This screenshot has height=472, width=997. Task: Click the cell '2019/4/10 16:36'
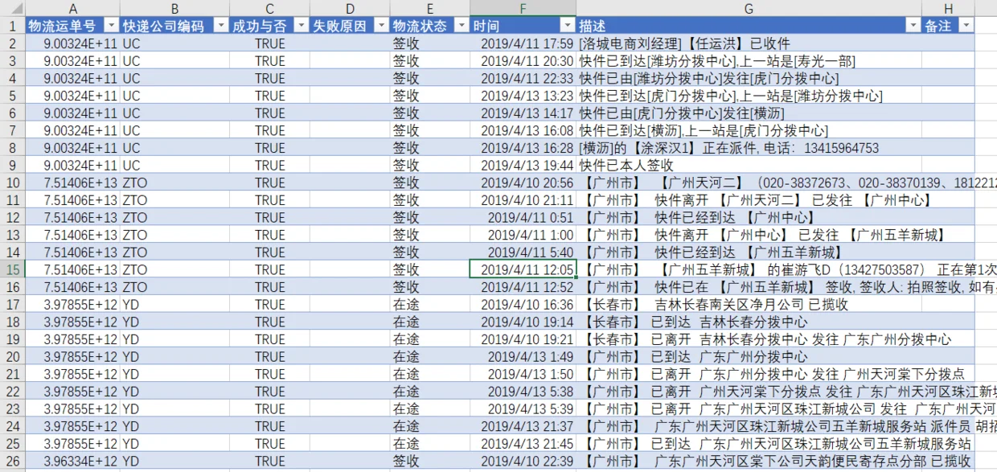(x=523, y=305)
